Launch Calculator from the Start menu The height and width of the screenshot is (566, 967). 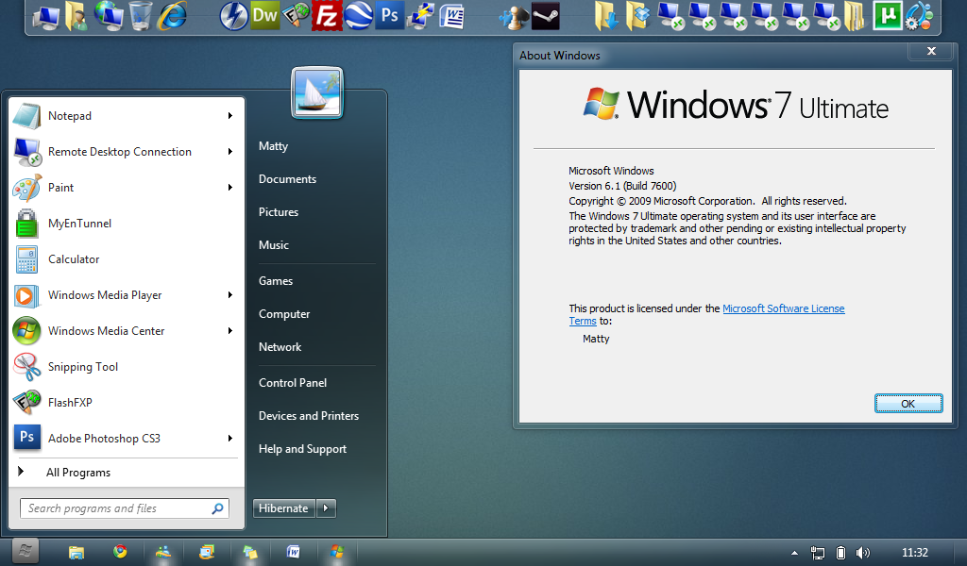tap(127, 259)
